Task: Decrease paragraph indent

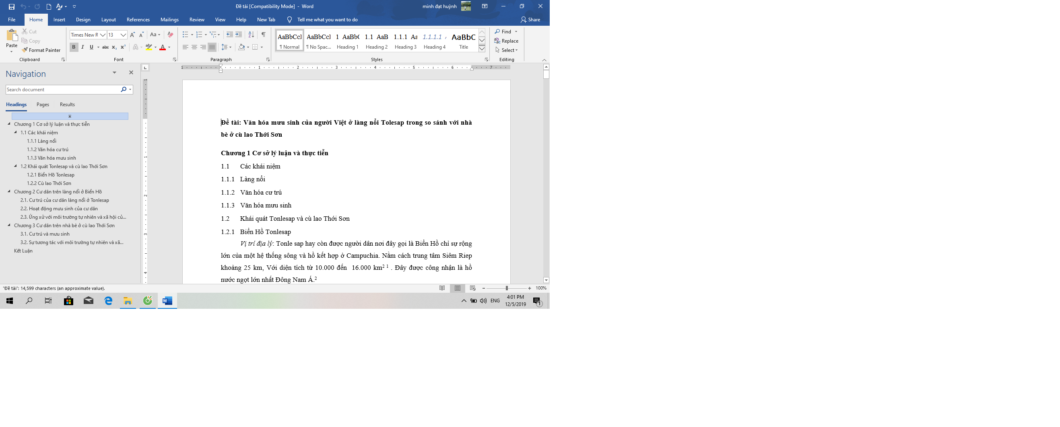Action: pos(230,35)
